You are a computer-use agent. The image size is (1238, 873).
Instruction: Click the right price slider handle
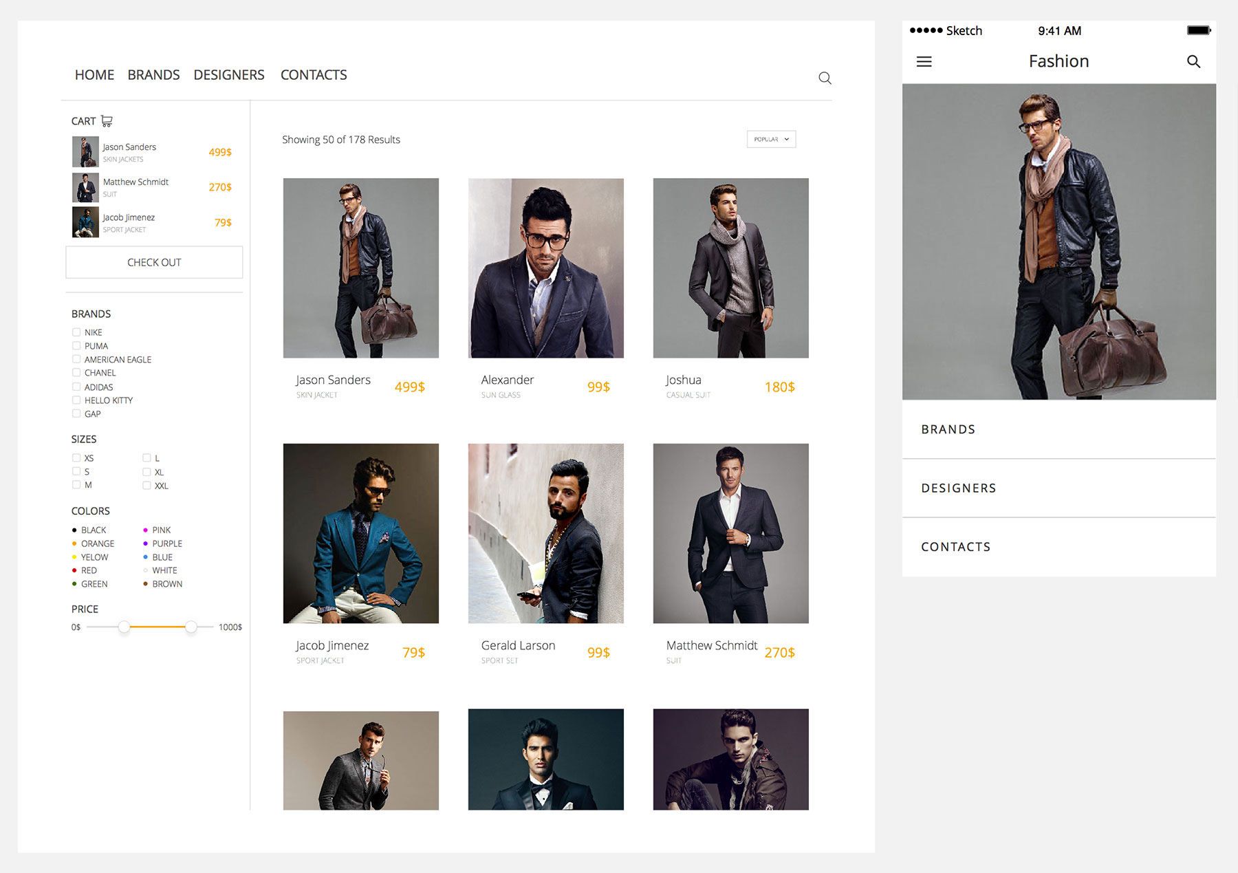coord(191,627)
